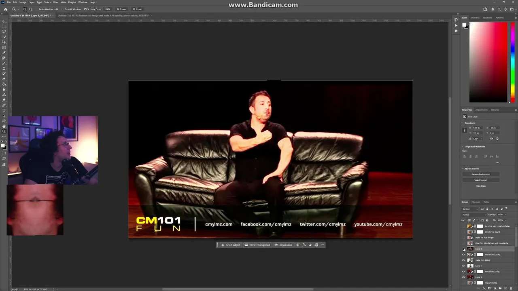Open more align options ellipsis
The height and width of the screenshot is (291, 518).
497,162
